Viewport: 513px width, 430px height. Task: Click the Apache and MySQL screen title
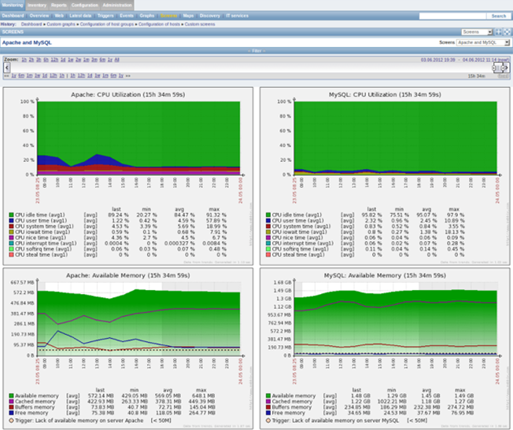pos(27,42)
